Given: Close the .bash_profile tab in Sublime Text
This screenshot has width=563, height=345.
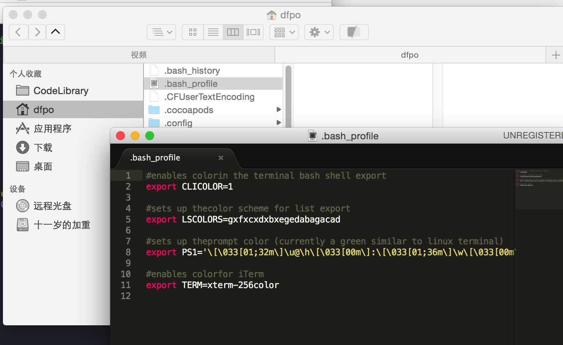Looking at the screenshot, I should pos(221,158).
